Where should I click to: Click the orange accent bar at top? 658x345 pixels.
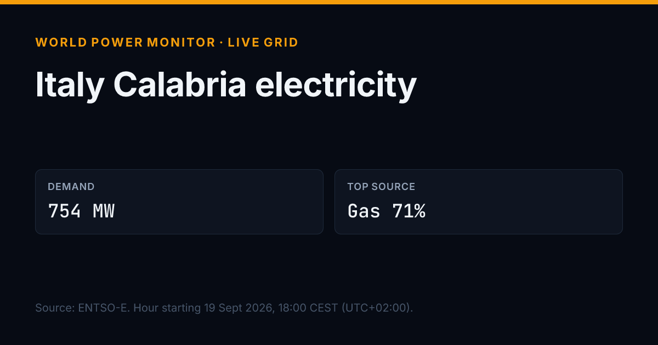(x=329, y=2)
